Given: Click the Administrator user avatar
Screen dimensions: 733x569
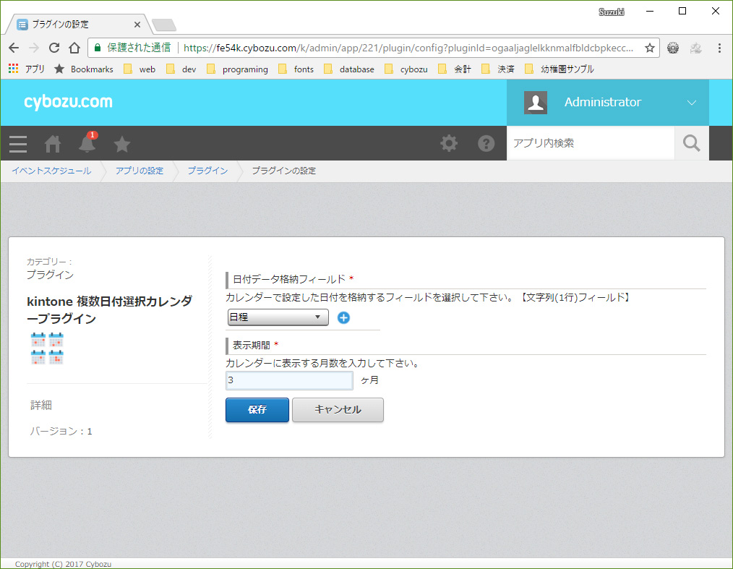Looking at the screenshot, I should [535, 103].
